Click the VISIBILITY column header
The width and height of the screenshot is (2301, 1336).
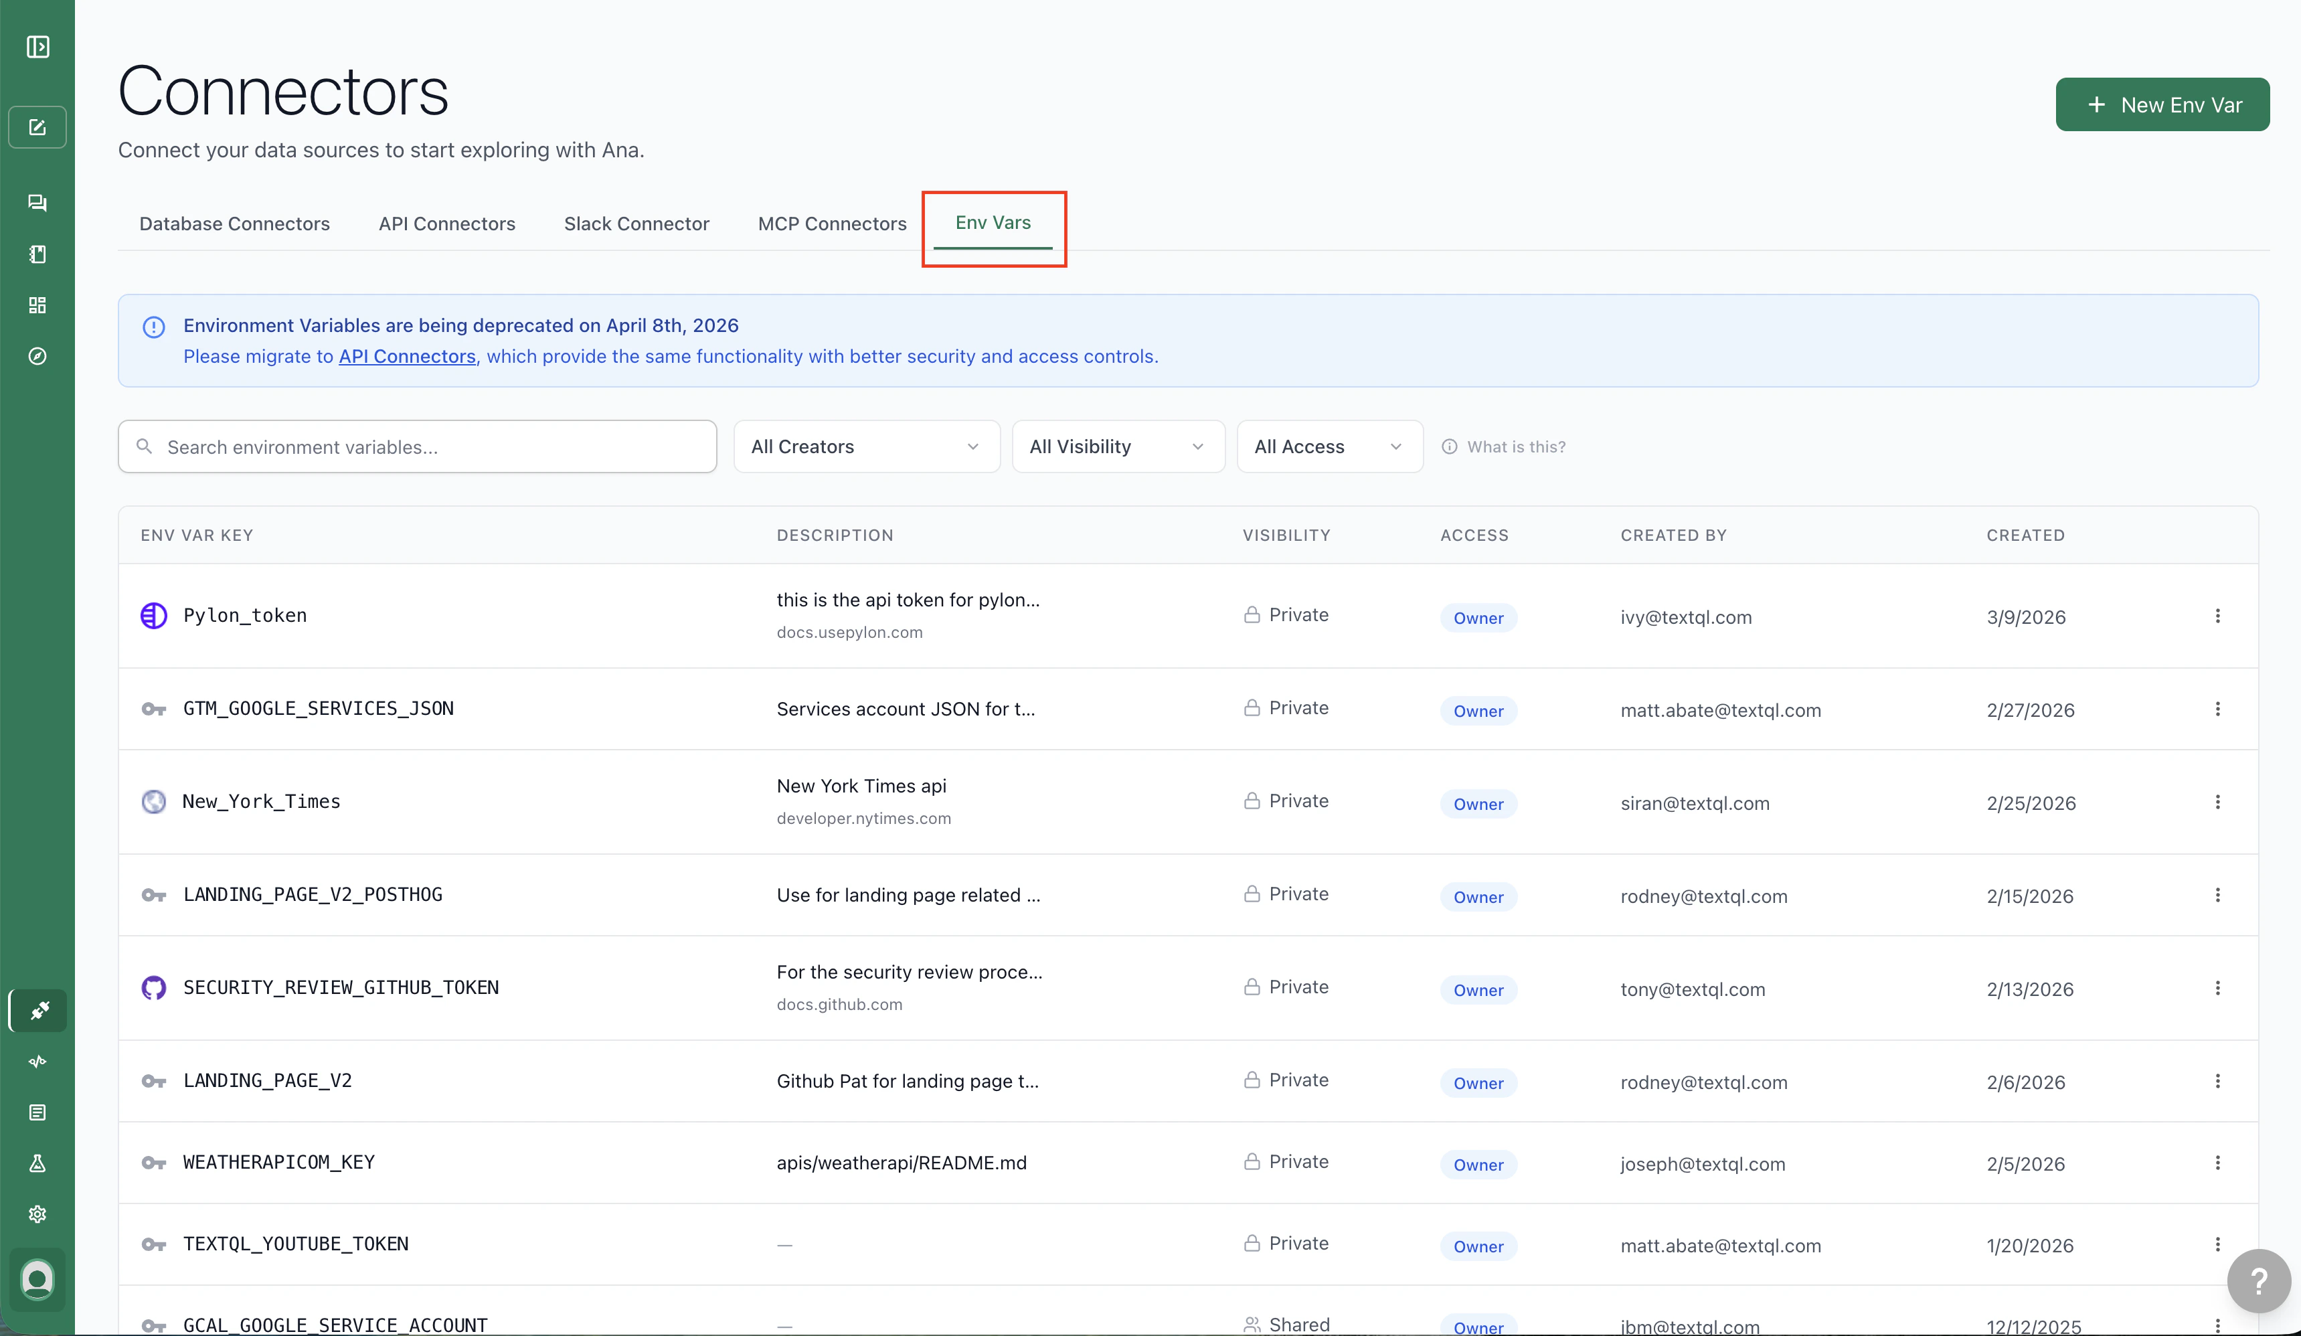tap(1286, 535)
